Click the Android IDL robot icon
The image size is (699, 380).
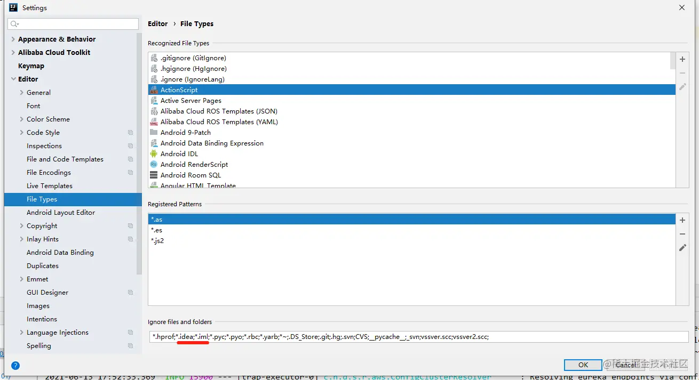point(154,154)
